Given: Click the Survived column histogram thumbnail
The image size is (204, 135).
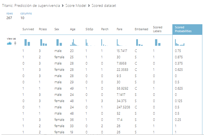Looking at the screenshot, I should click(x=27, y=42).
